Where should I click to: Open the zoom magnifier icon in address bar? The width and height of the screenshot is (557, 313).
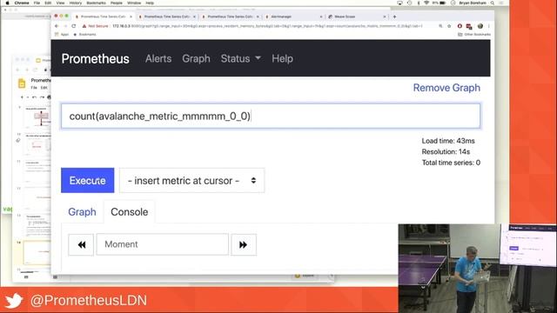(440, 26)
